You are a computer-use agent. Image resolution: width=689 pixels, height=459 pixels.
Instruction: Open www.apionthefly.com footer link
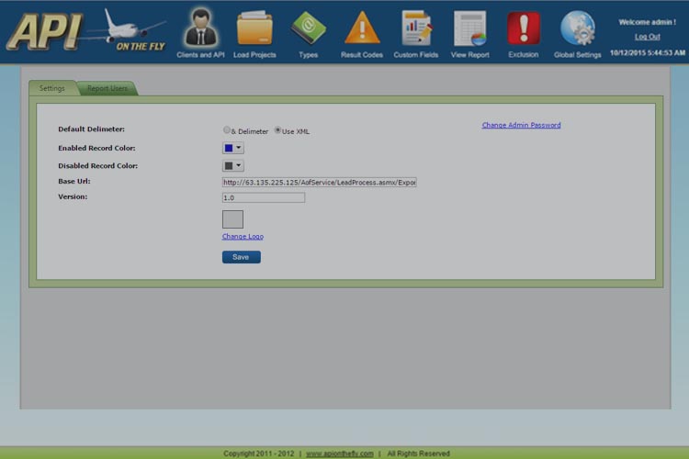point(340,453)
